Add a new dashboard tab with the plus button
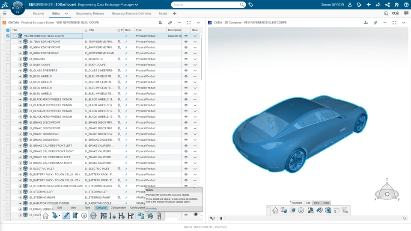The width and height of the screenshot is (411, 231). [175, 13]
